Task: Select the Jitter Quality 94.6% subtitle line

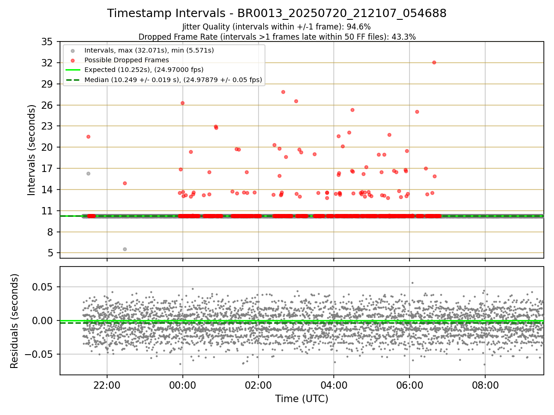Action: 277,27
